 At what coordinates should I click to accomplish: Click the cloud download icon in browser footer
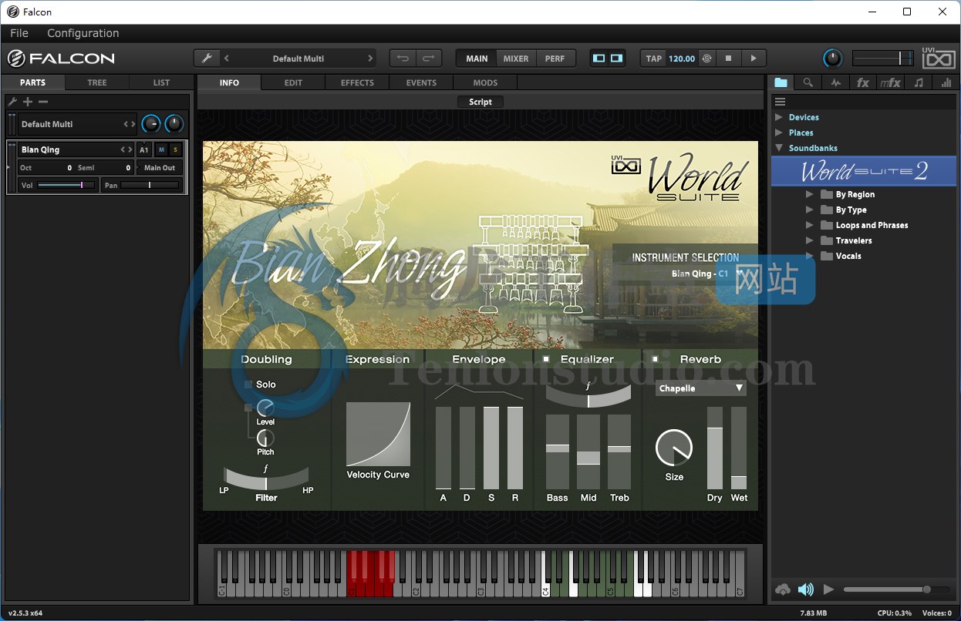pos(783,589)
